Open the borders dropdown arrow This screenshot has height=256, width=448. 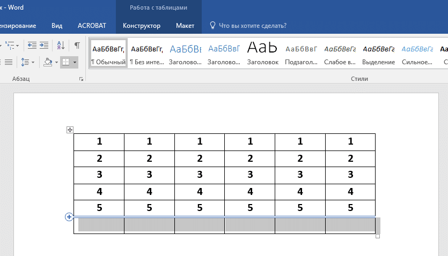pyautogui.click(x=75, y=62)
